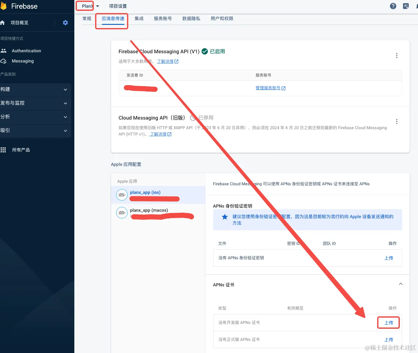The image size is (418, 353).
Task: Open all products grid icon
Action: pyautogui.click(x=3, y=150)
